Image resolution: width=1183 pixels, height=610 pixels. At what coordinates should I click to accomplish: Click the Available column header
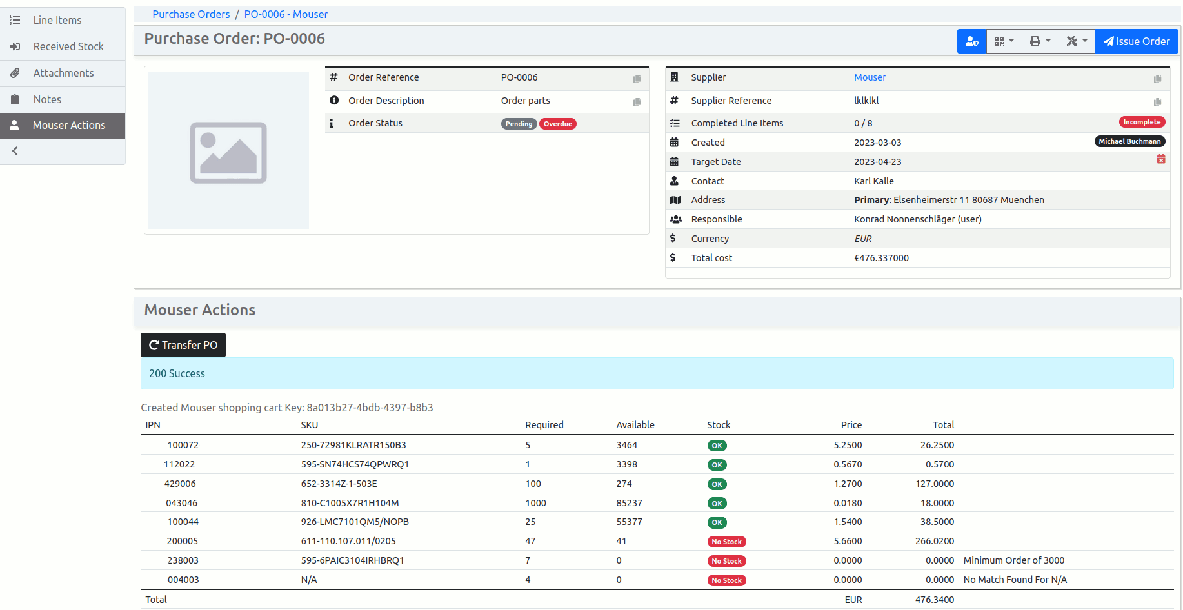635,425
